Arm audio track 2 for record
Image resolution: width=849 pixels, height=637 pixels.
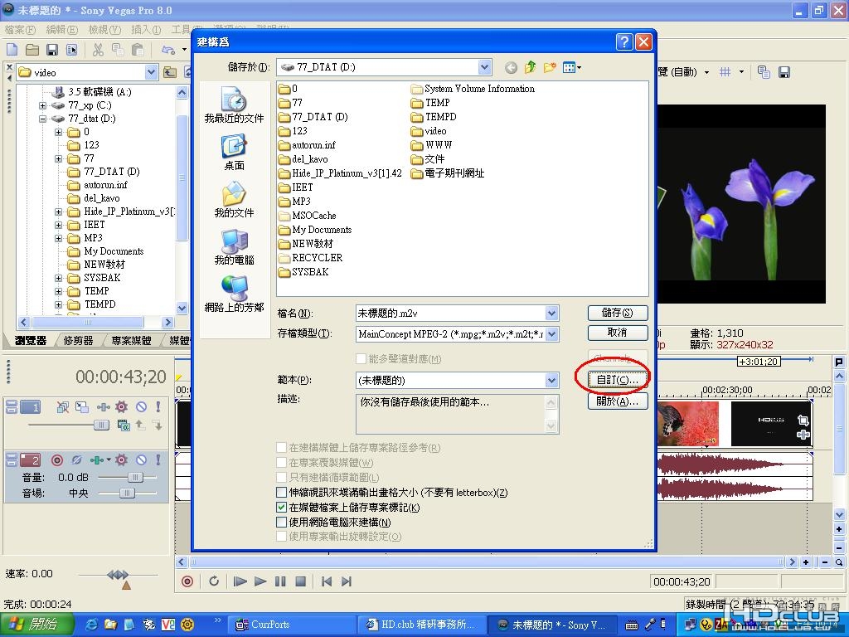click(x=57, y=460)
